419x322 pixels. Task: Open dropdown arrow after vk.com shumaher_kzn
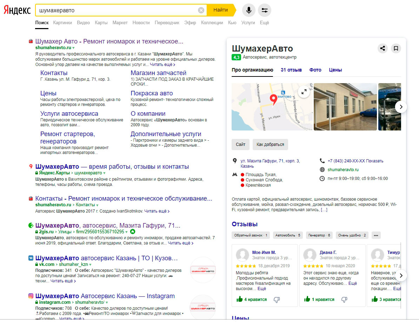click(x=90, y=264)
